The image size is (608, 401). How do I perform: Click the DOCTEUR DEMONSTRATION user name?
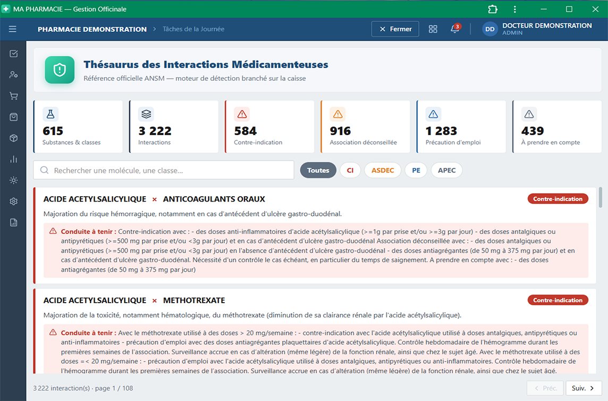point(547,26)
